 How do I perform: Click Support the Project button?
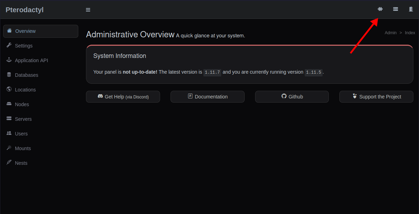click(376, 97)
